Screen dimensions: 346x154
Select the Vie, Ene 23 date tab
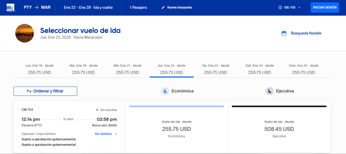pos(216,69)
